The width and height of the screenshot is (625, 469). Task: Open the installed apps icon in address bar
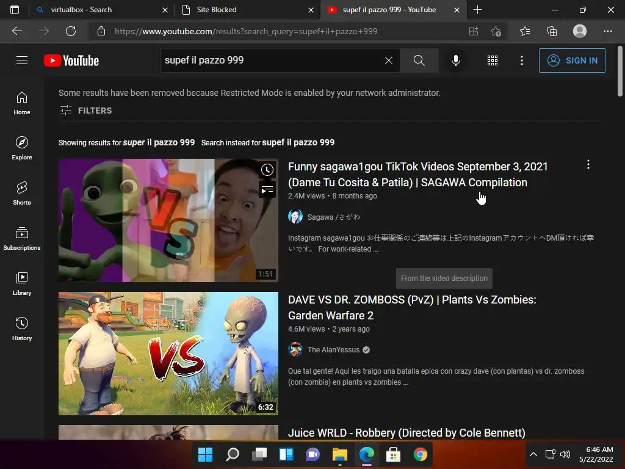click(473, 31)
